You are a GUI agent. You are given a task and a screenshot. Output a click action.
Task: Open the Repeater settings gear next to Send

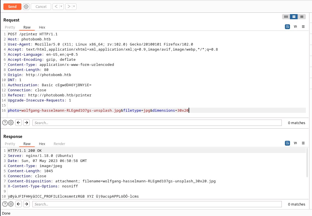pos(26,7)
